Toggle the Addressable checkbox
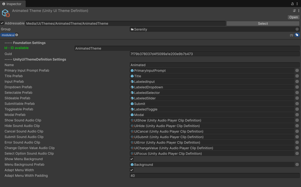The image size is (301, 187). coord(2,23)
